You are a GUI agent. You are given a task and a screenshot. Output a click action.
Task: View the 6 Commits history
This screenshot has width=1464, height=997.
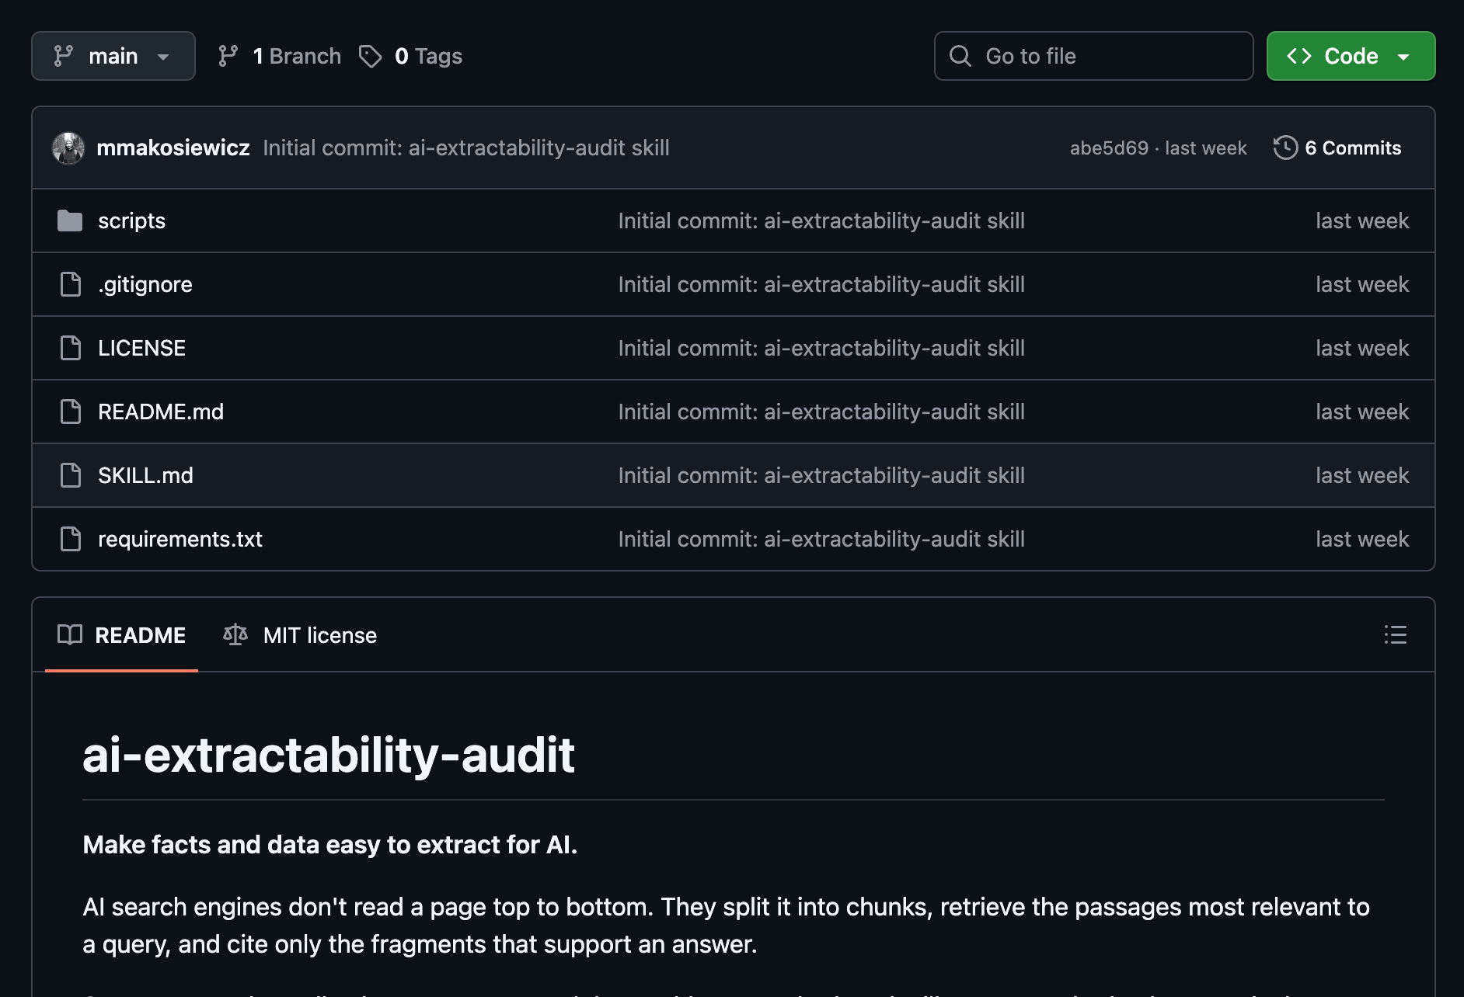coord(1337,148)
